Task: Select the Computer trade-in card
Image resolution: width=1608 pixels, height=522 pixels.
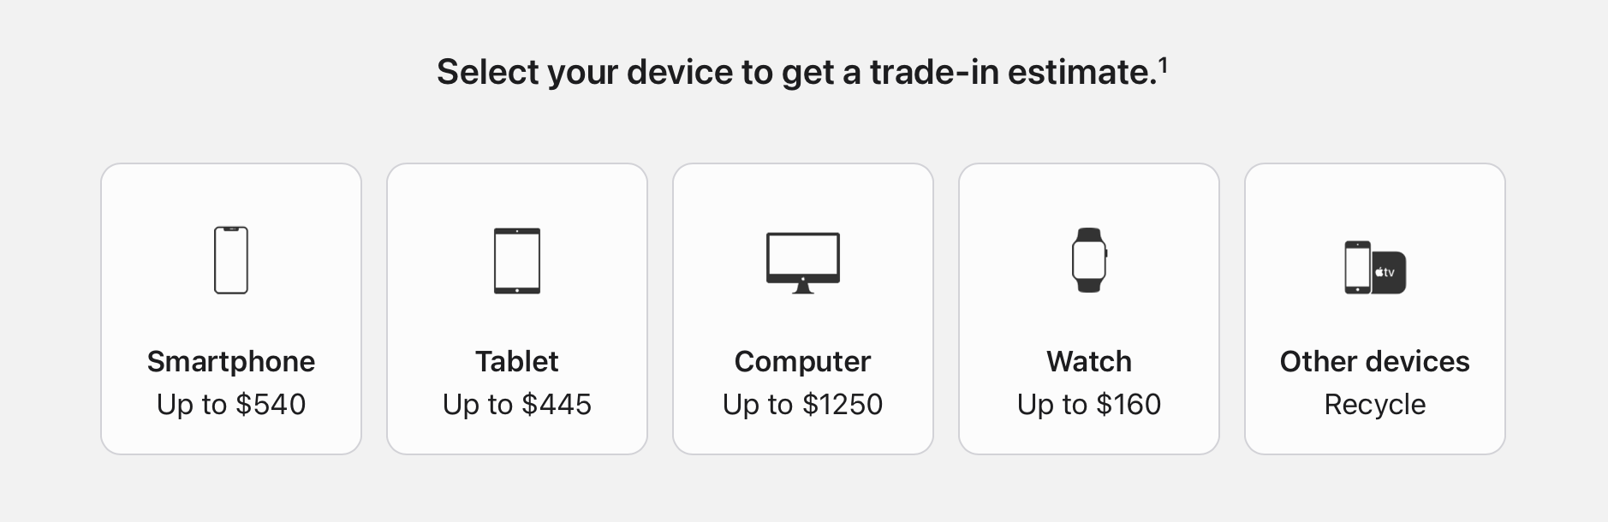Action: [x=803, y=309]
